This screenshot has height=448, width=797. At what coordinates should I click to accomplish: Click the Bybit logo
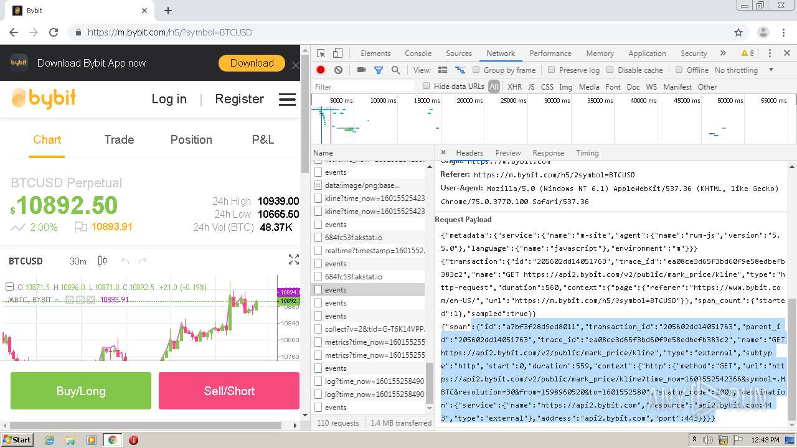(44, 98)
